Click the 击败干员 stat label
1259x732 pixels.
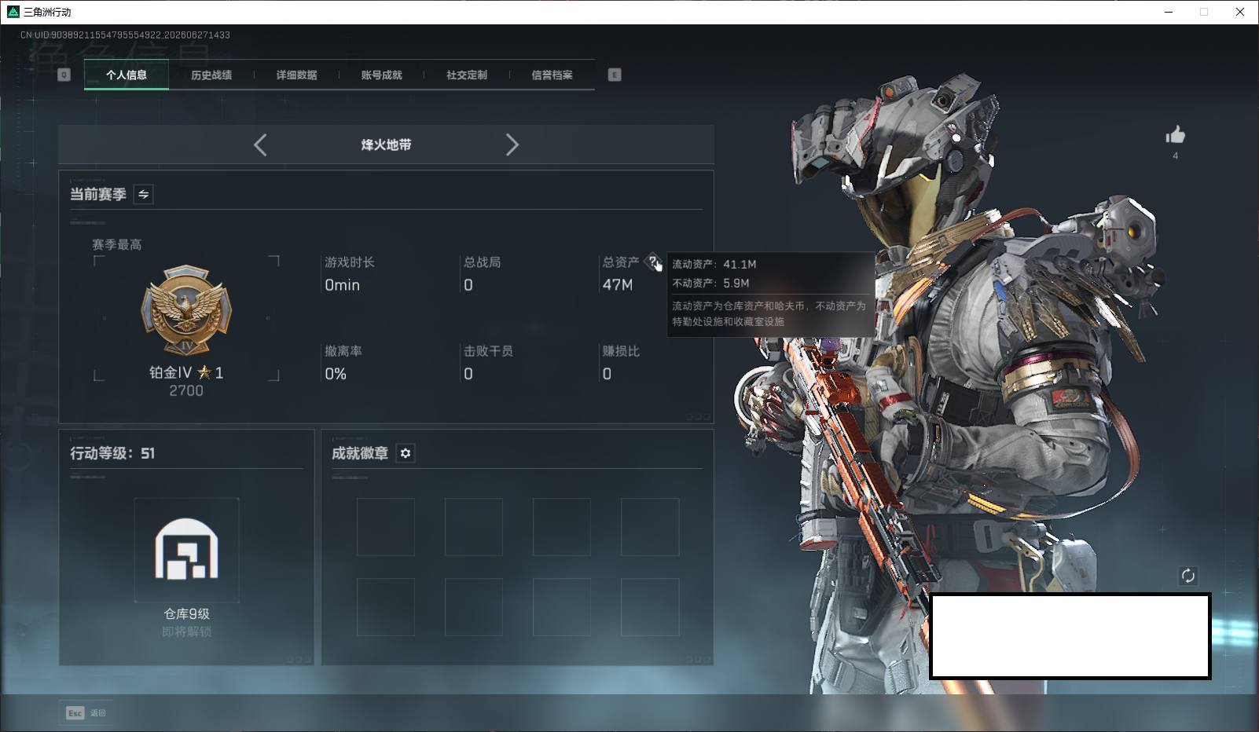point(488,351)
